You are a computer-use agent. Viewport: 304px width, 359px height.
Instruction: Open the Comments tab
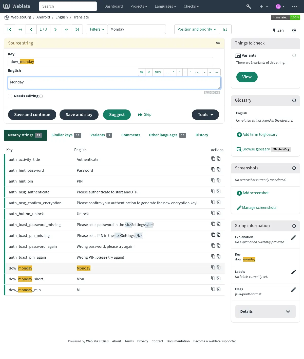(x=131, y=135)
